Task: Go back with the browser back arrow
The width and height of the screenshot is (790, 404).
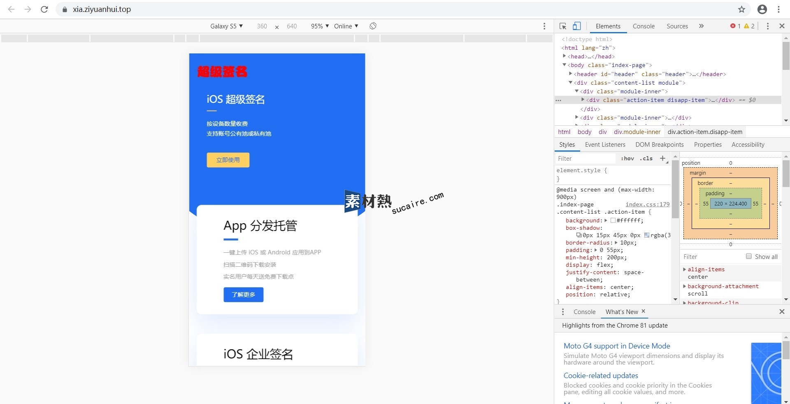Action: pyautogui.click(x=11, y=9)
